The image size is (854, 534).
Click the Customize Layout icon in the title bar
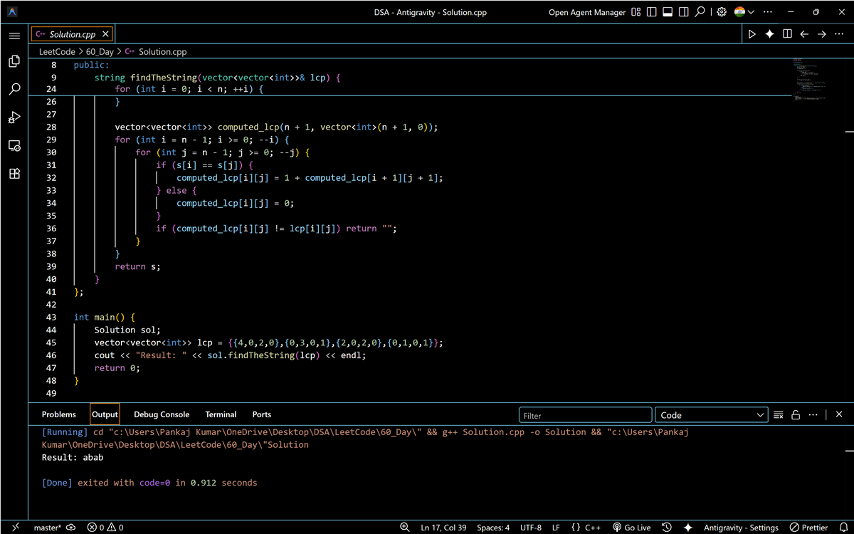636,12
